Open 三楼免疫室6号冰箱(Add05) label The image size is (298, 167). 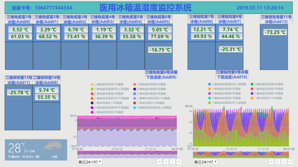tap(159, 19)
